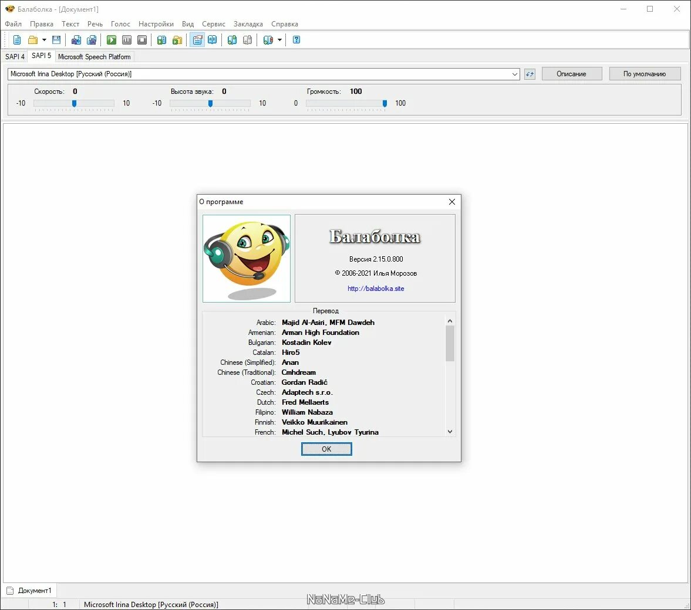Click the batch file converter folder icon
Screen dimensions: 691x610
pyautogui.click(x=177, y=40)
